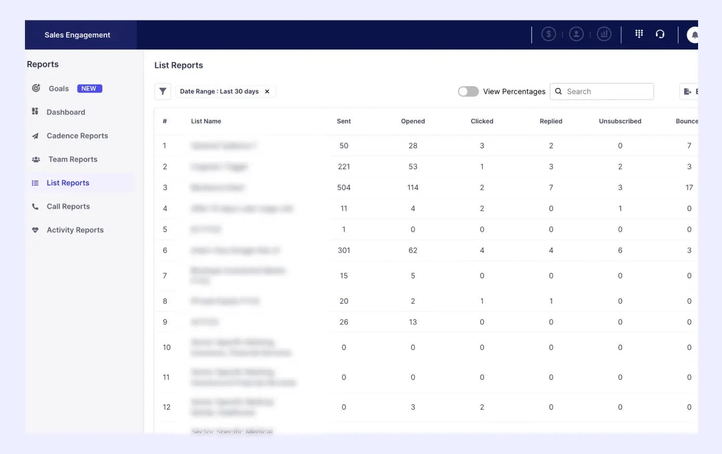Sort by the Sent column header
The width and height of the screenshot is (722, 454).
344,121
